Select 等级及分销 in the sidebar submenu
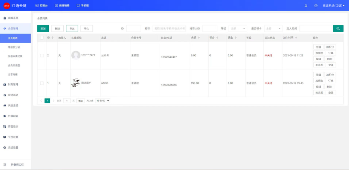The width and height of the screenshot is (349, 170). (13, 47)
